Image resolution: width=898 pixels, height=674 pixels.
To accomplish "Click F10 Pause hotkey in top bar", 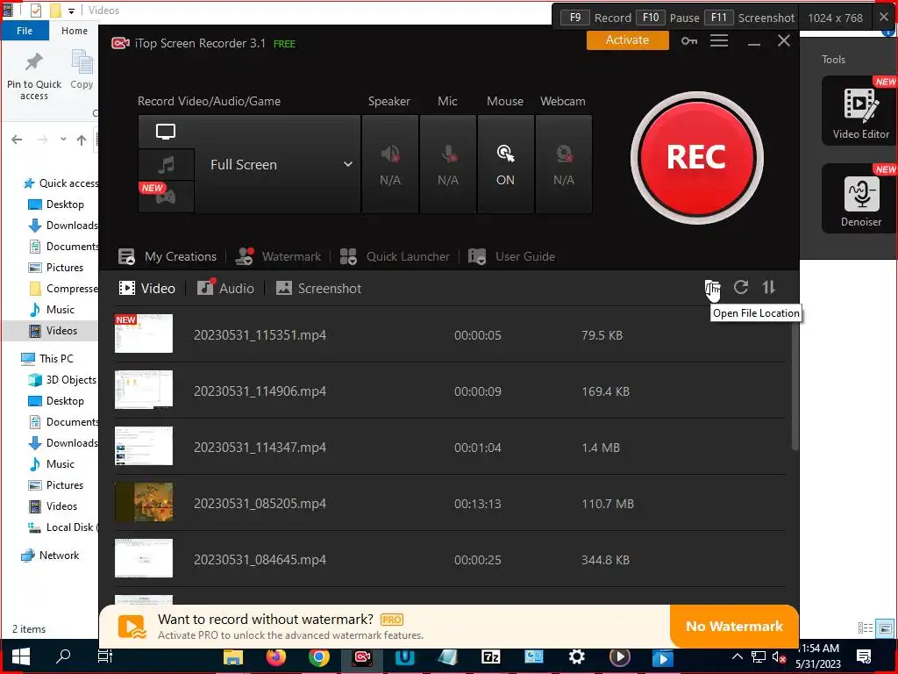I will pos(667,18).
